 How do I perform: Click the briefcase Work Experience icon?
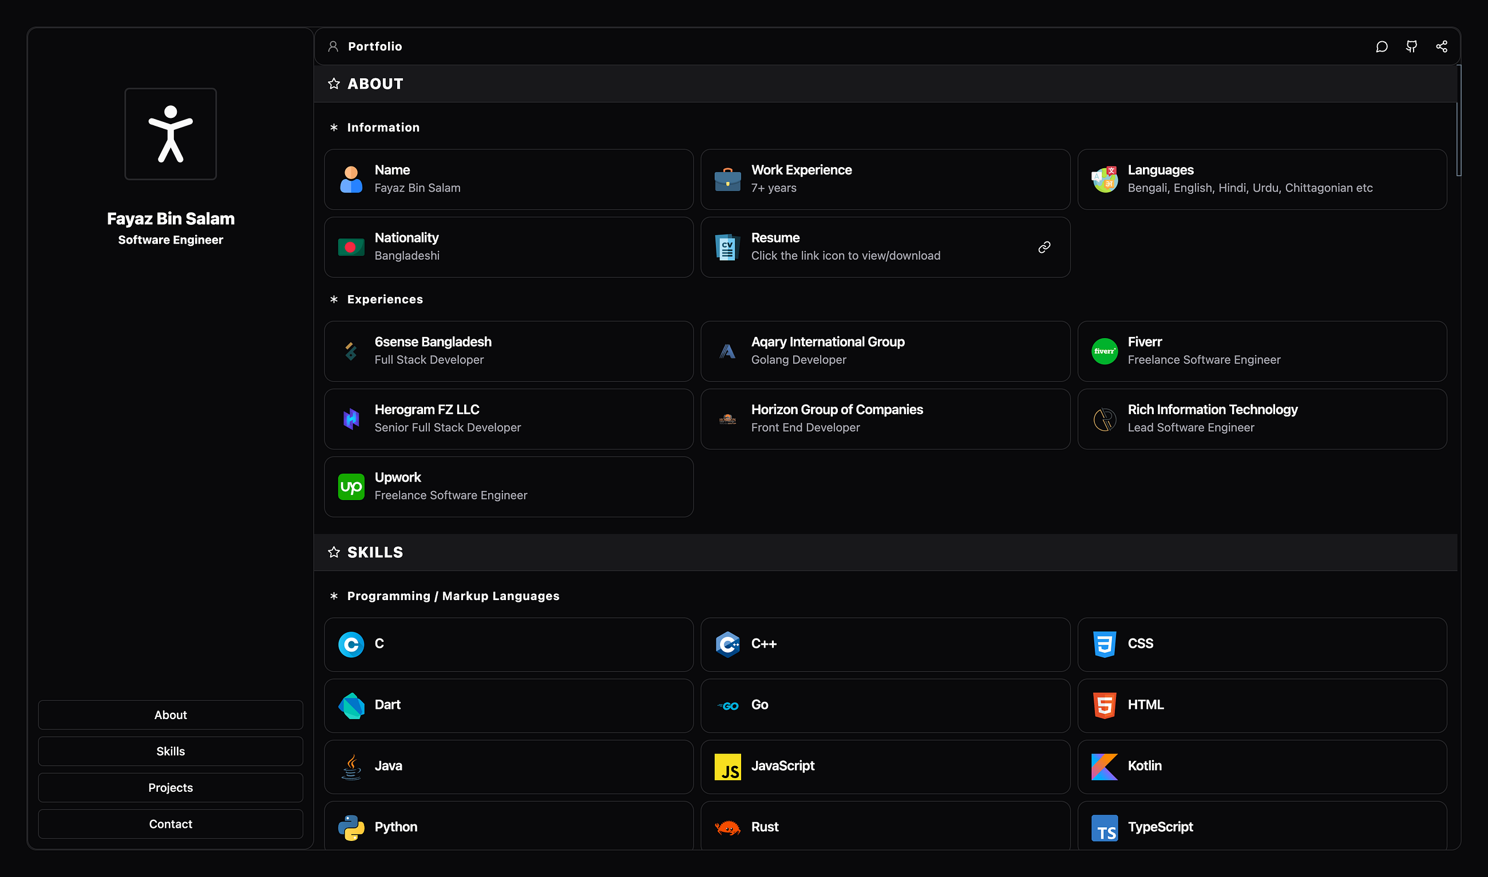click(x=728, y=179)
